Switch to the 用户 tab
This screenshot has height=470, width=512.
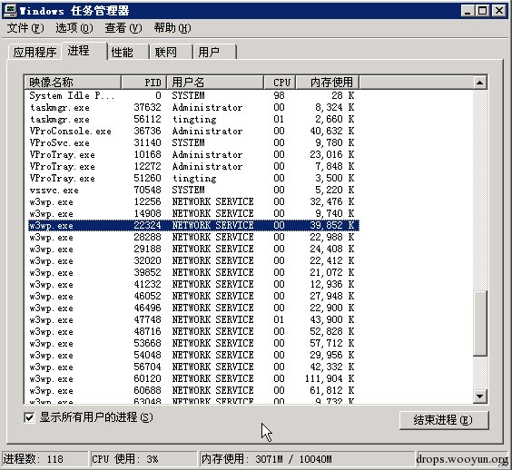point(214,53)
